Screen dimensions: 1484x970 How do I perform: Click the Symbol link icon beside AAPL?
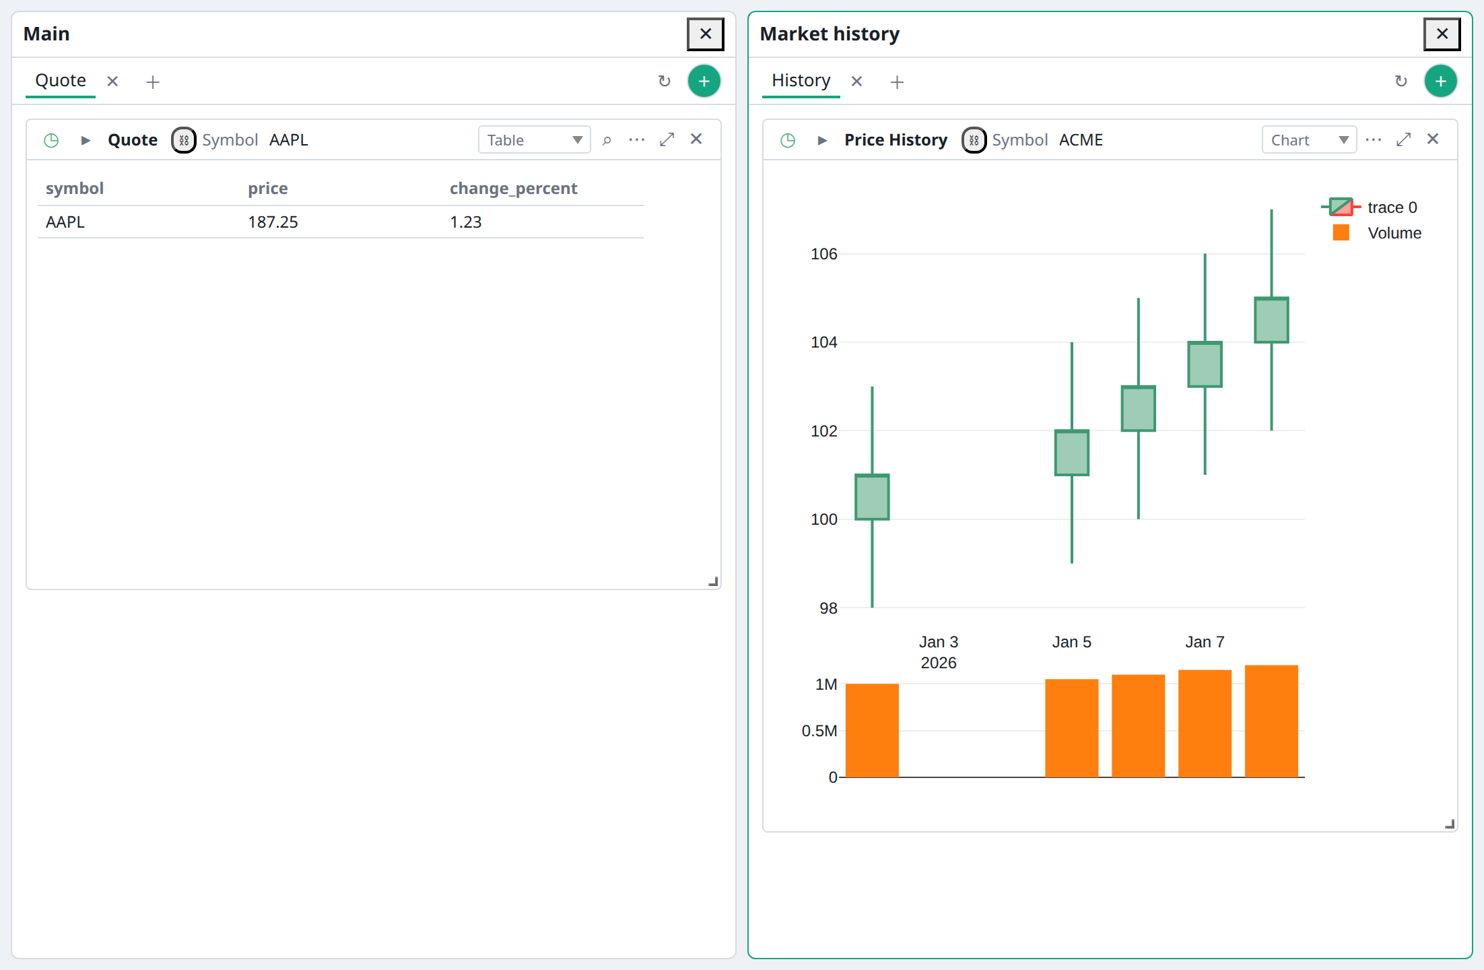(184, 140)
